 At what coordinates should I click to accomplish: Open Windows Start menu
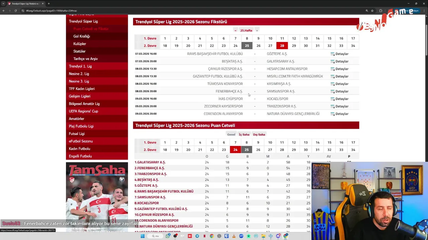[142, 236]
